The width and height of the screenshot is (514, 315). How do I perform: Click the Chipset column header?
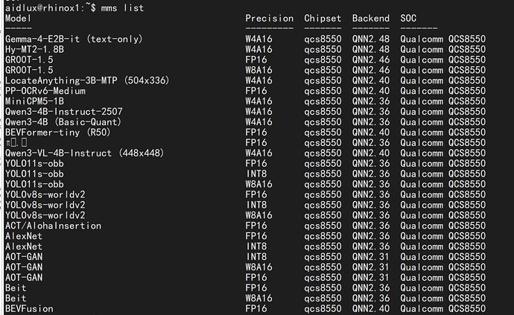tap(323, 19)
